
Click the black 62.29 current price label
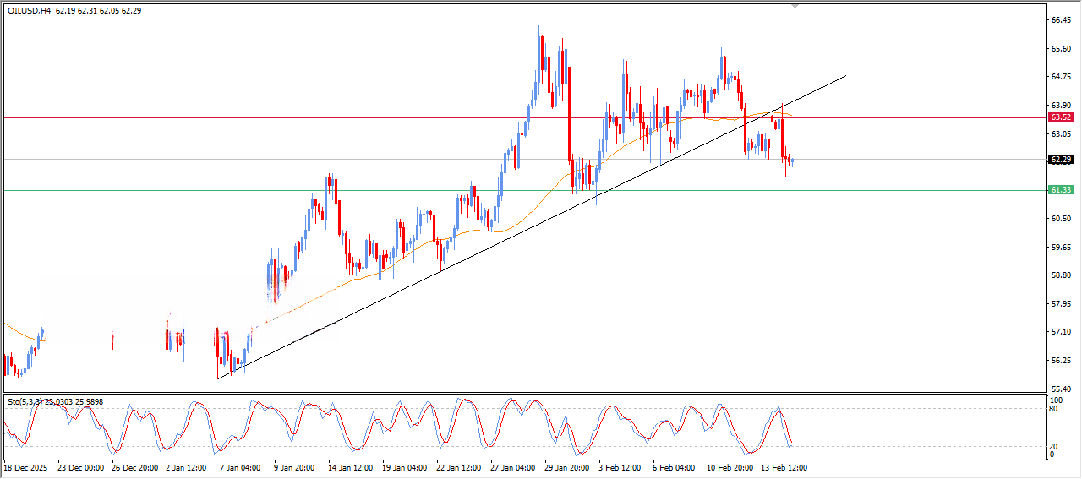tap(1060, 159)
